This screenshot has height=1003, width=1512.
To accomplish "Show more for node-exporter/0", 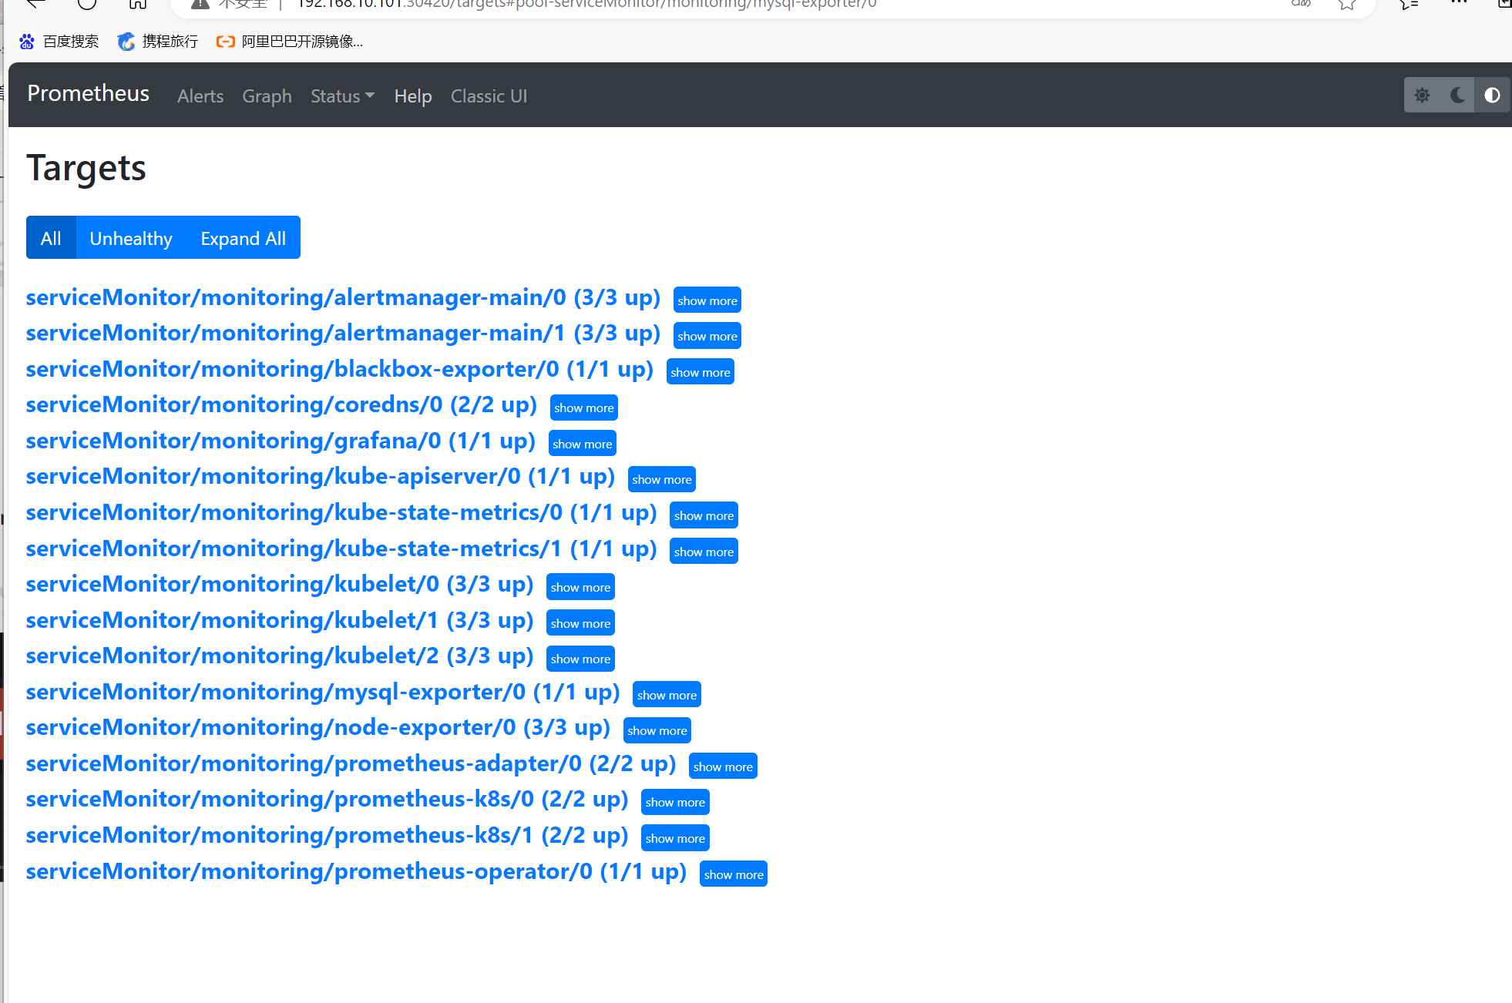I will click(657, 730).
